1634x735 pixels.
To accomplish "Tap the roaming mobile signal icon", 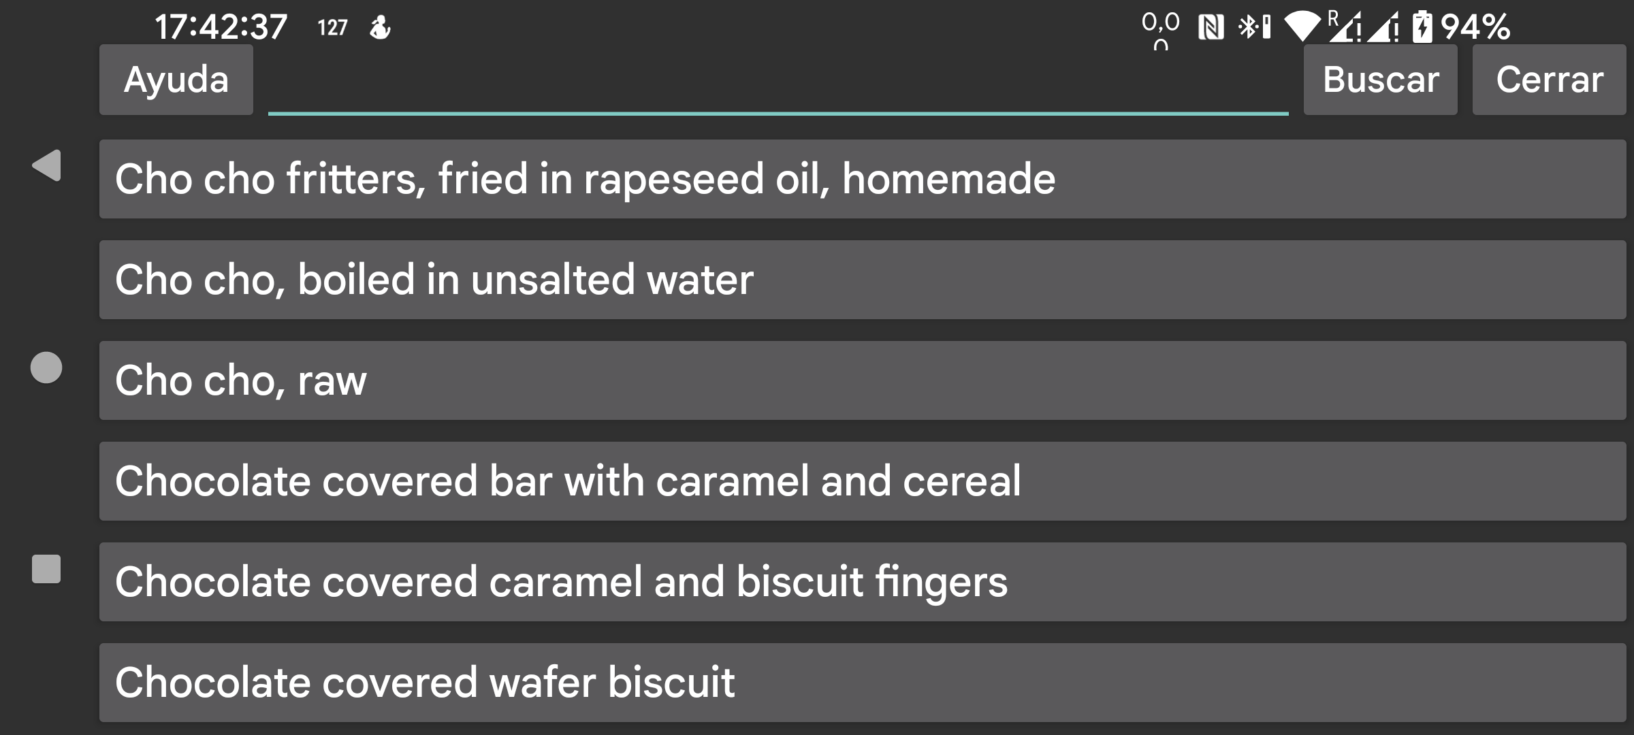I will tap(1345, 27).
